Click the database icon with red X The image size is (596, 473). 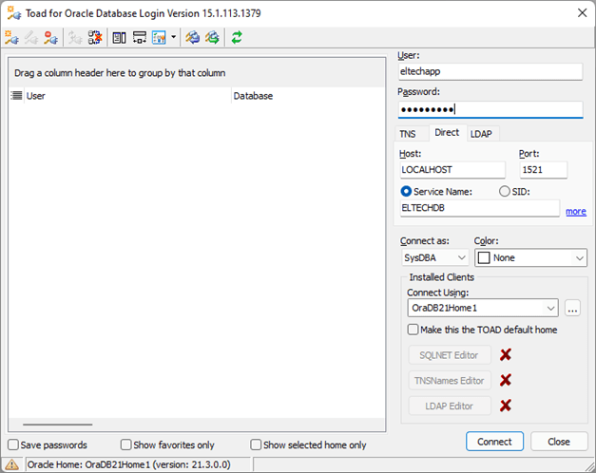(95, 38)
